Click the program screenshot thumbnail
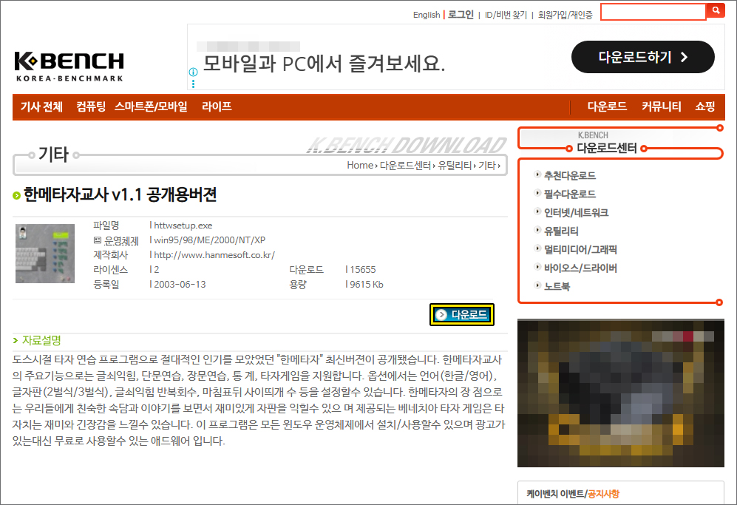This screenshot has height=505, width=737. point(45,254)
